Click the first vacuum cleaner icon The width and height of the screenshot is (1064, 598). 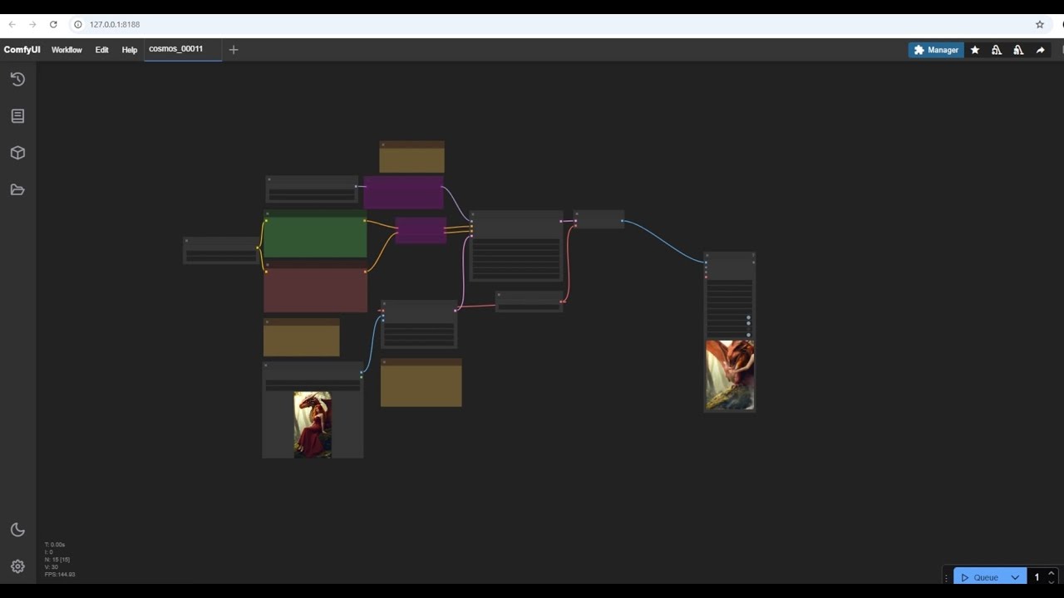997,50
